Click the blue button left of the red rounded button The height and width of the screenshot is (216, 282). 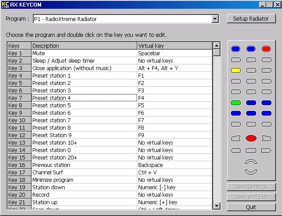(251, 49)
